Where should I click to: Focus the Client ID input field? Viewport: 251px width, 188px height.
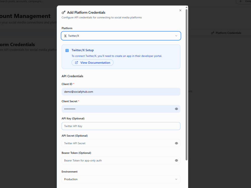121,91
